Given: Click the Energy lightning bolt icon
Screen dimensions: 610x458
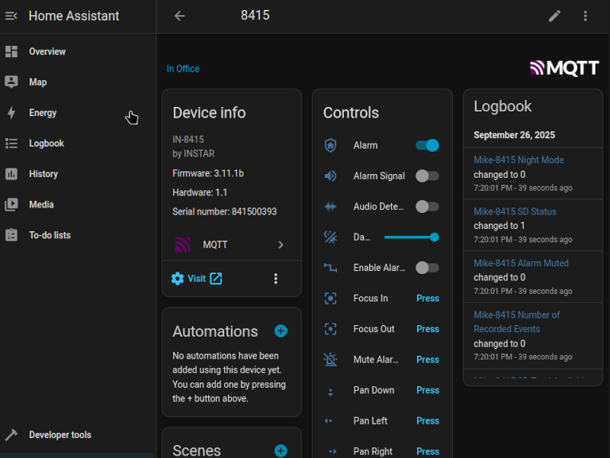Looking at the screenshot, I should pyautogui.click(x=11, y=112).
